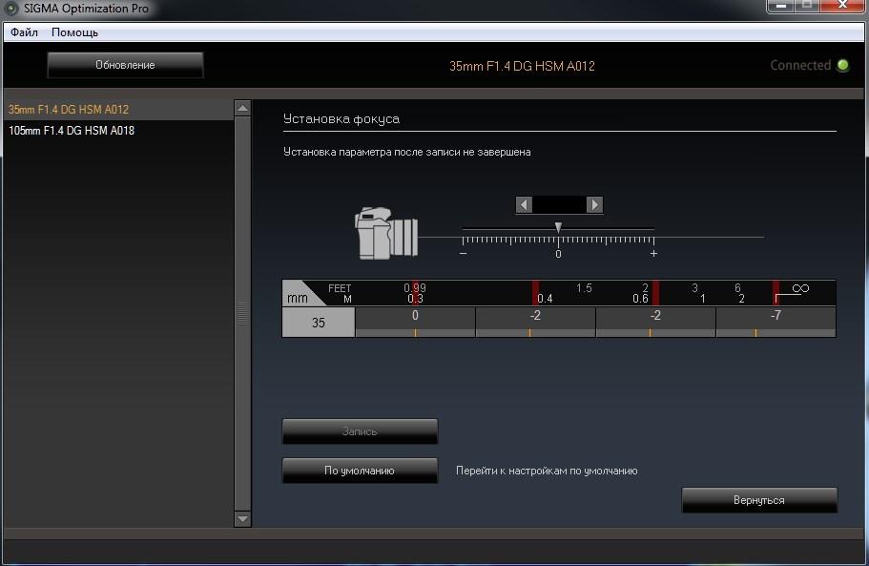Image resolution: width=869 pixels, height=566 pixels.
Task: Open the Помощь menu
Action: [x=74, y=32]
